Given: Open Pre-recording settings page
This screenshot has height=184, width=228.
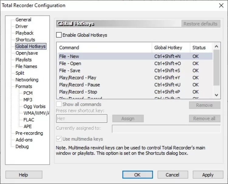Looking at the screenshot, I should (x=29, y=133).
